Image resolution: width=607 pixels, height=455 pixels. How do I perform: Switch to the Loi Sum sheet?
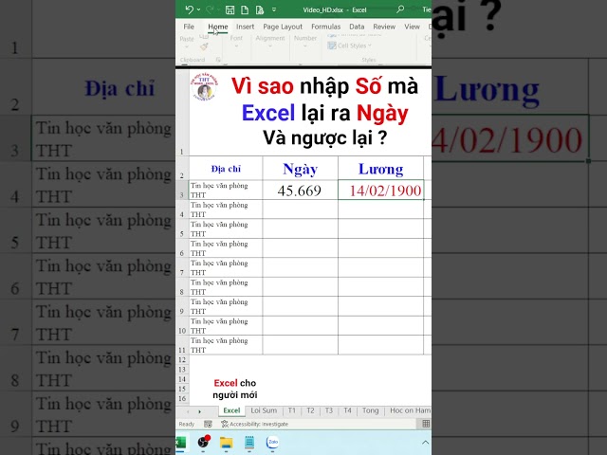264,410
